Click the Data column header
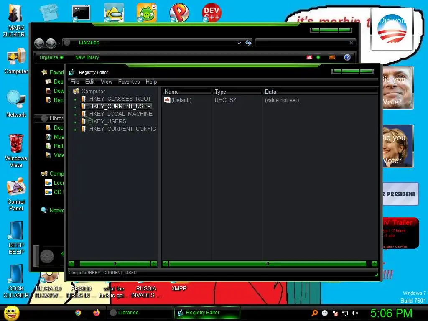The width and height of the screenshot is (428, 321). 321,92
